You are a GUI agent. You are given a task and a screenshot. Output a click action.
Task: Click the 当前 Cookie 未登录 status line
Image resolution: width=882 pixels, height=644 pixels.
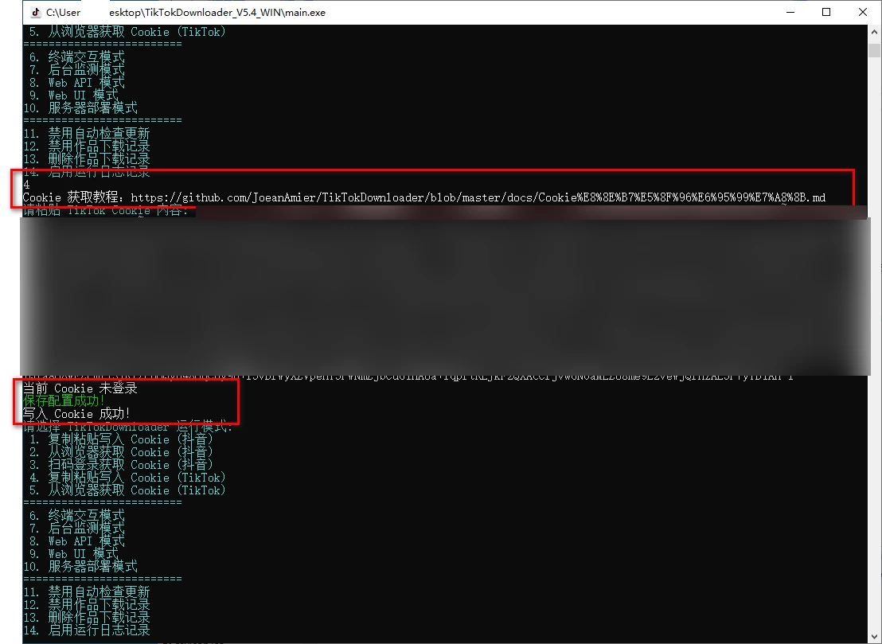coord(80,388)
